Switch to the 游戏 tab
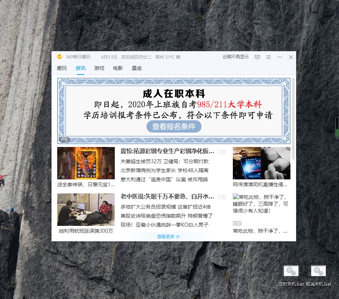 (x=99, y=68)
